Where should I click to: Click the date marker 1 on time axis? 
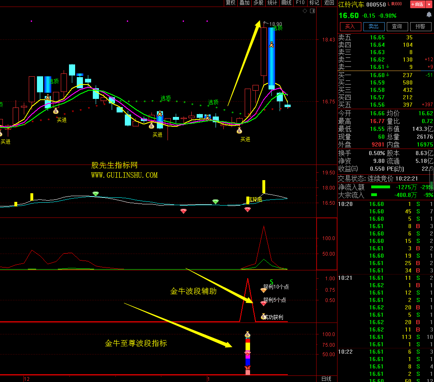pos(209,379)
